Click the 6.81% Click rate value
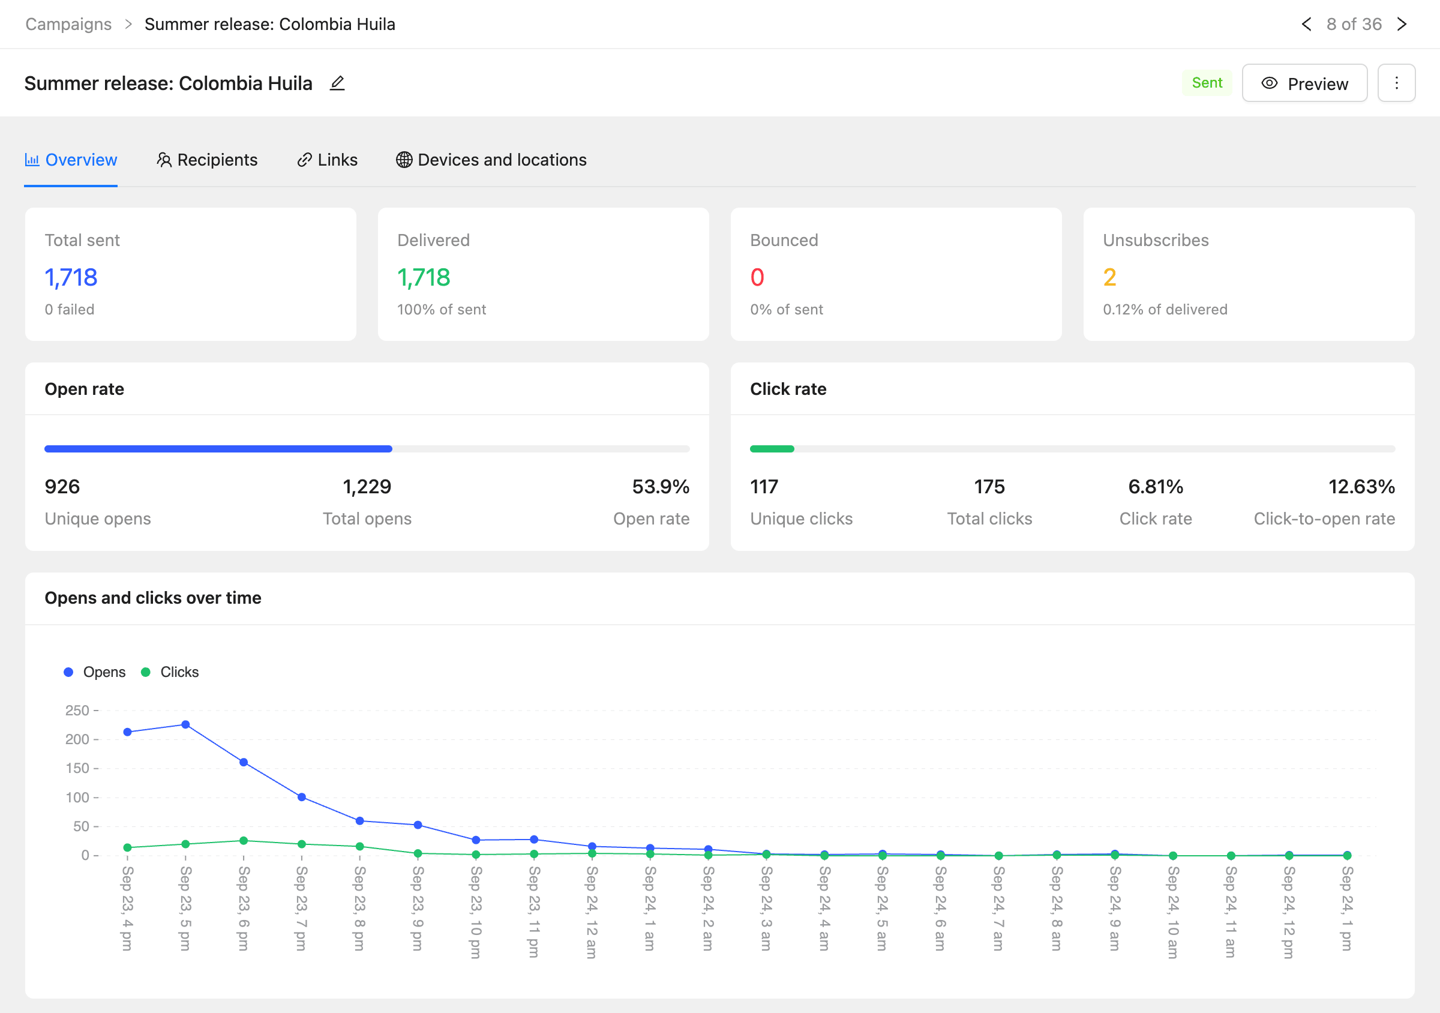The height and width of the screenshot is (1013, 1440). click(1155, 487)
